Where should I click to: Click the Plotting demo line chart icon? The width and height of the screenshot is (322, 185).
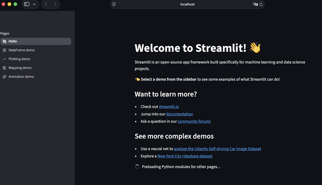tap(4, 59)
